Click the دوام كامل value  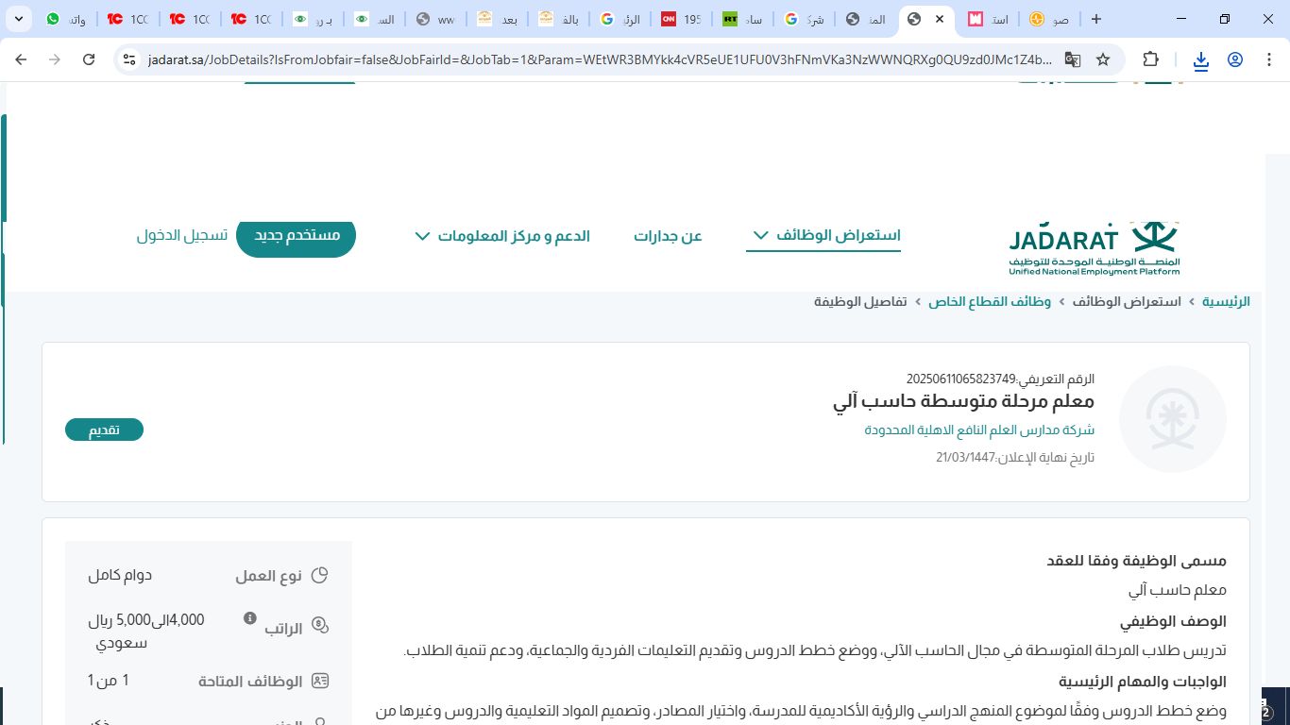(120, 575)
